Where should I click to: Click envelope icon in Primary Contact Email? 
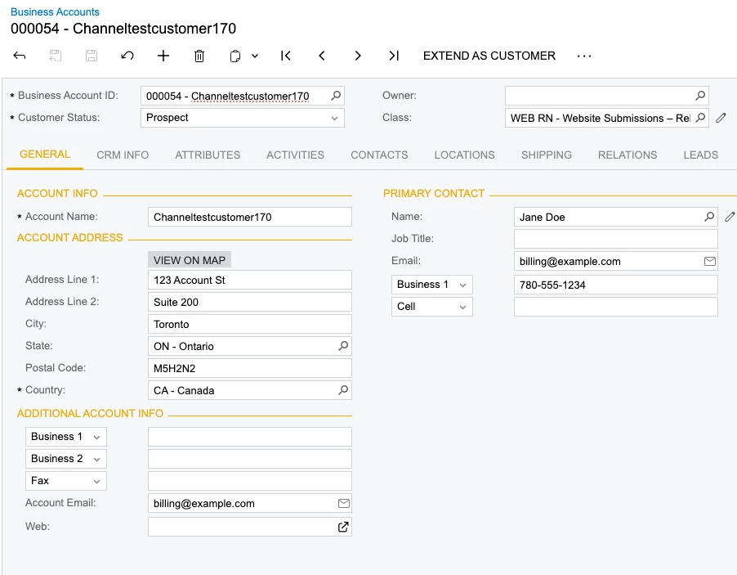710,261
